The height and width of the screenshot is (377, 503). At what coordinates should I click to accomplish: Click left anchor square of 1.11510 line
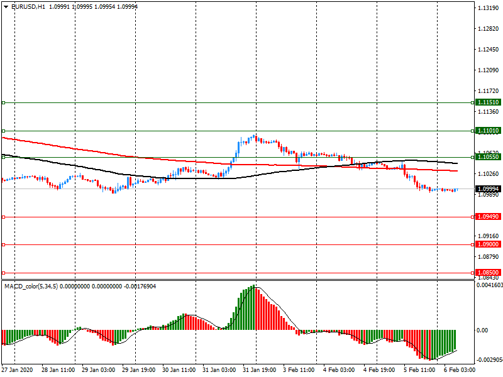[3, 102]
